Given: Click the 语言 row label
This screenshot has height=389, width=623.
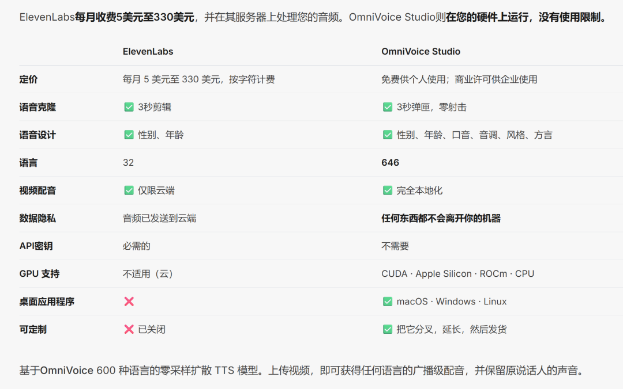Looking at the screenshot, I should [x=28, y=163].
